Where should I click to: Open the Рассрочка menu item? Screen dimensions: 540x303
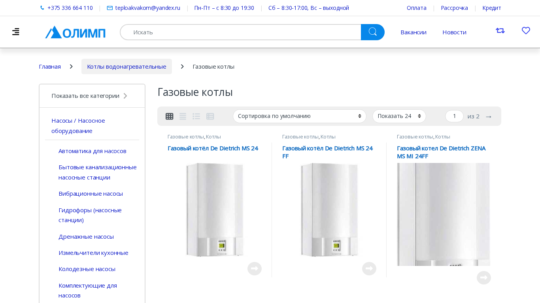(455, 8)
